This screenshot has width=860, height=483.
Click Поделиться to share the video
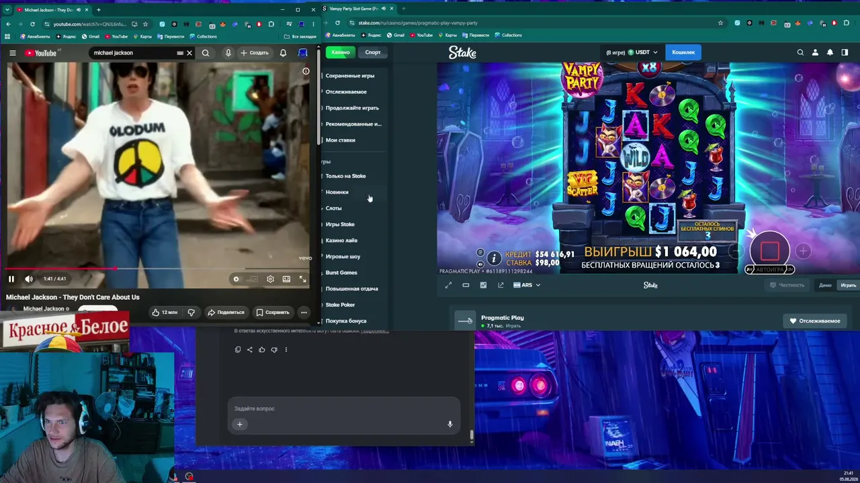tap(226, 312)
